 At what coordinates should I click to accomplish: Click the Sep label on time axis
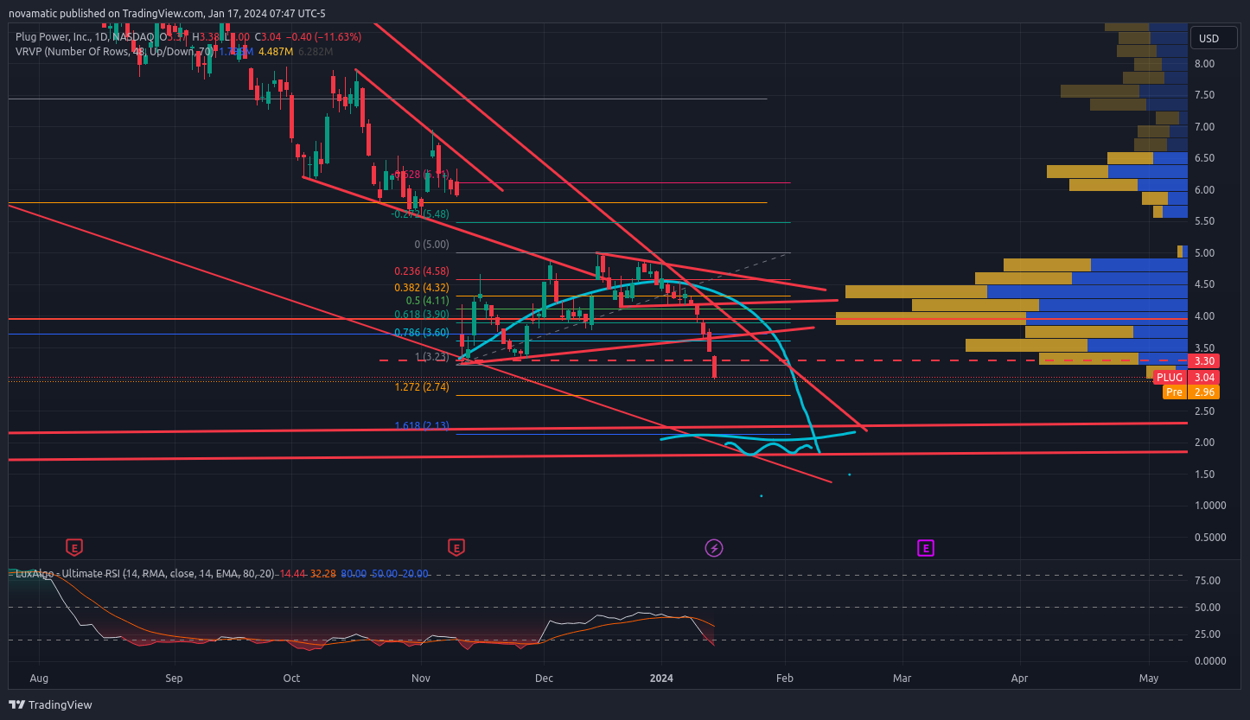tap(174, 679)
